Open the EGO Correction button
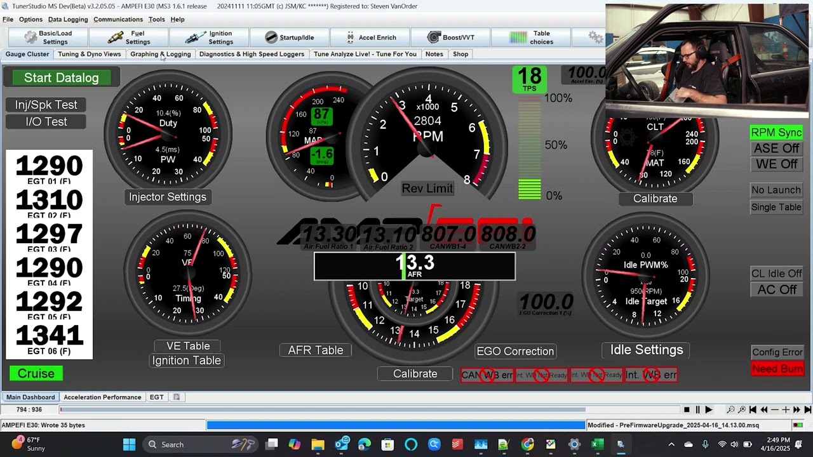 [516, 351]
